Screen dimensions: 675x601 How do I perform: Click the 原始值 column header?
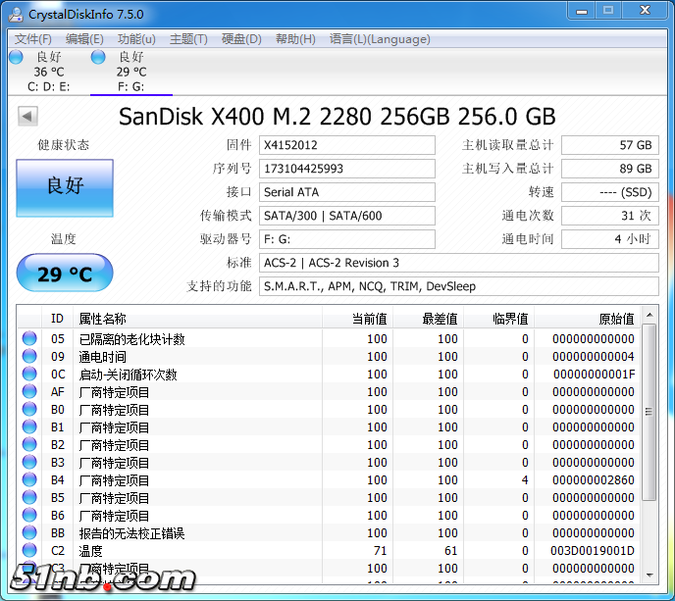click(588, 319)
